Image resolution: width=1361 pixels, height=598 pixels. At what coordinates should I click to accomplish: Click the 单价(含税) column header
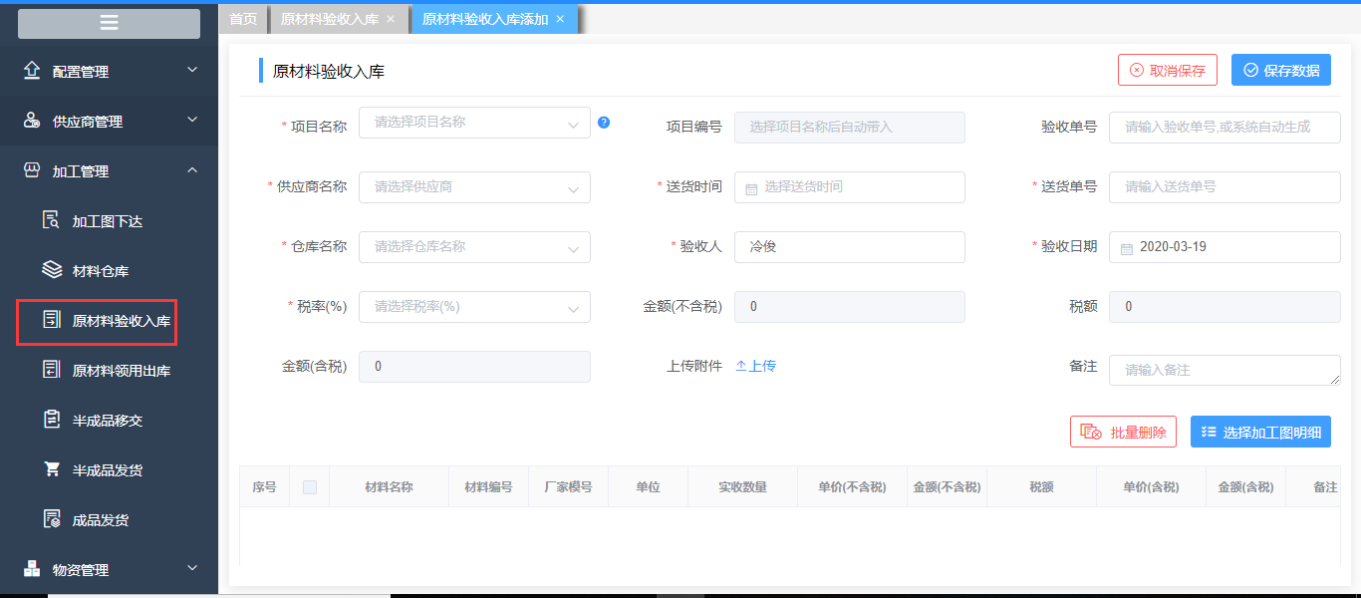1152,487
